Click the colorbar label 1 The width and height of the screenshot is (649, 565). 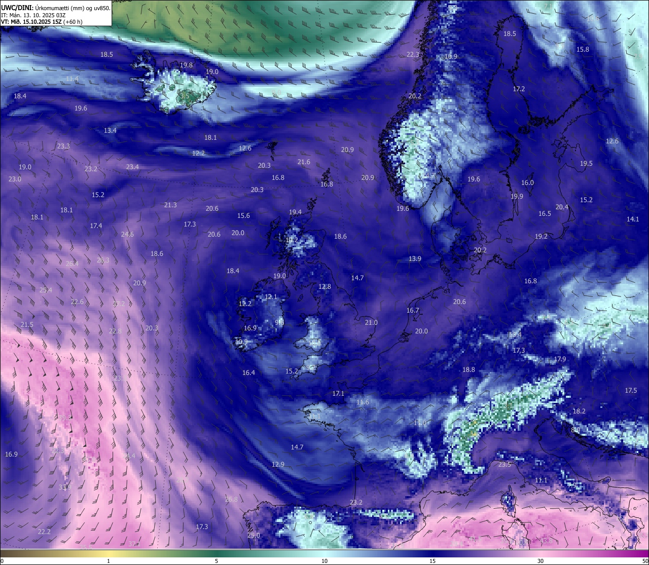[109, 561]
